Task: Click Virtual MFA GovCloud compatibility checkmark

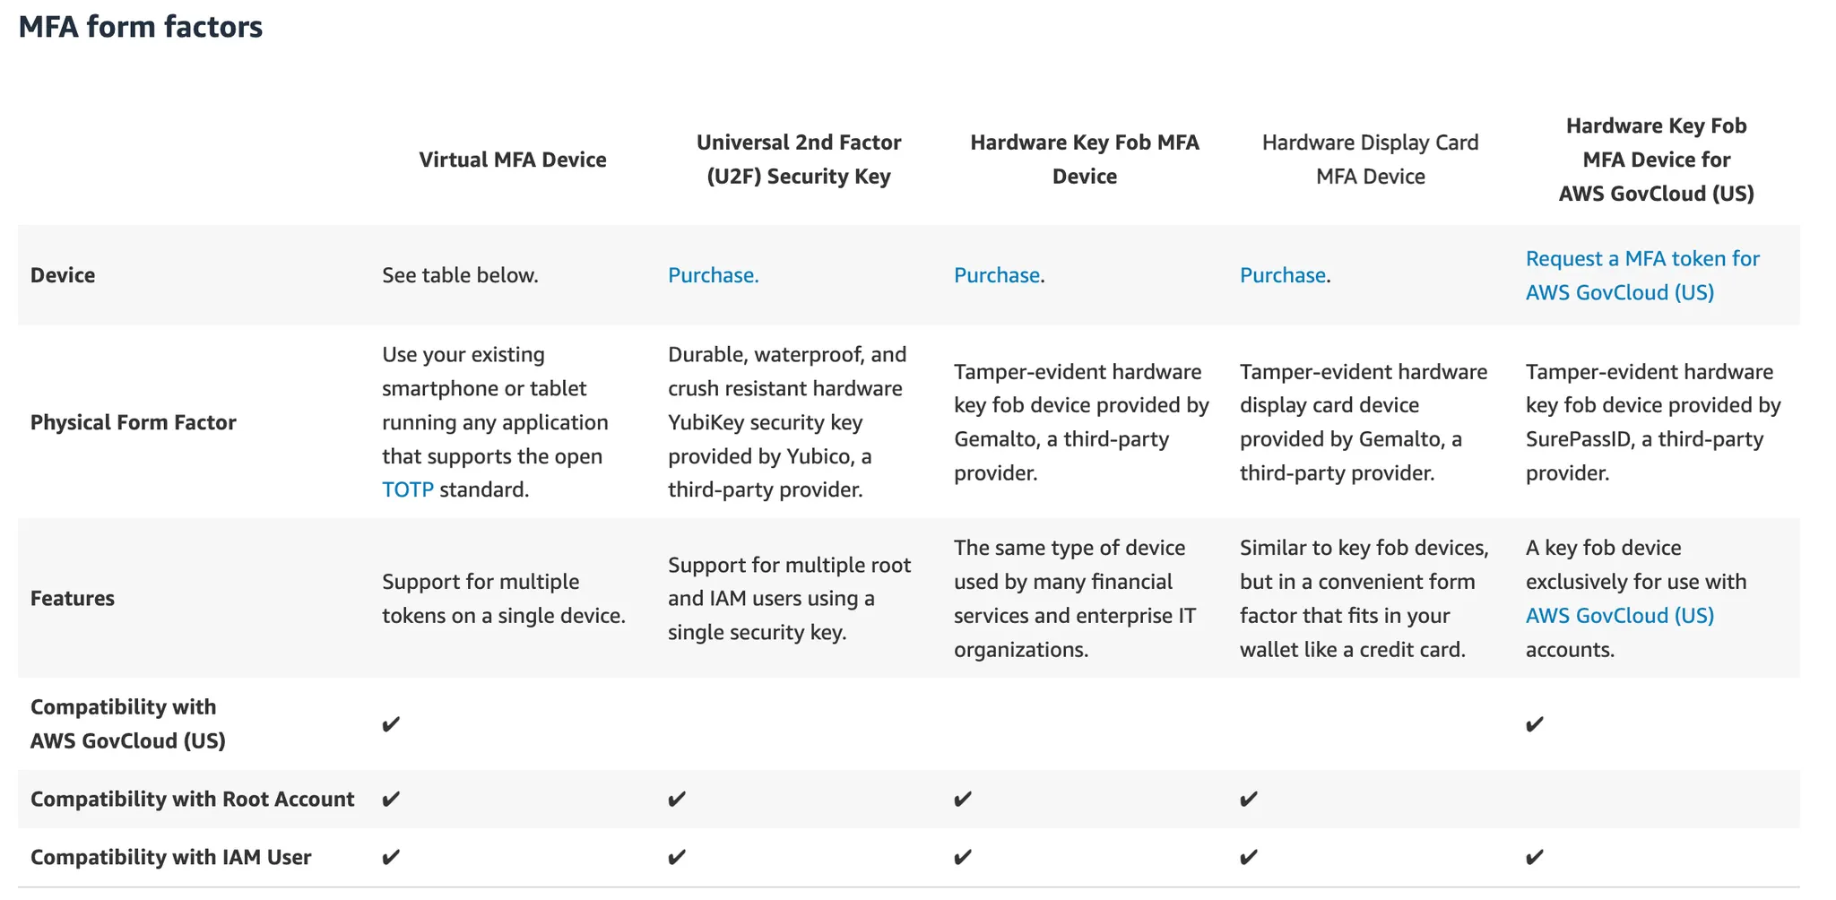Action: 391,724
